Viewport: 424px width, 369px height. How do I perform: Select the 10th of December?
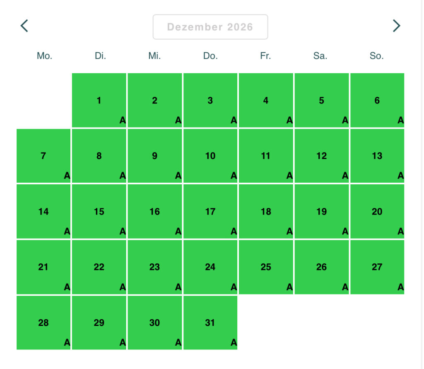[x=210, y=156]
